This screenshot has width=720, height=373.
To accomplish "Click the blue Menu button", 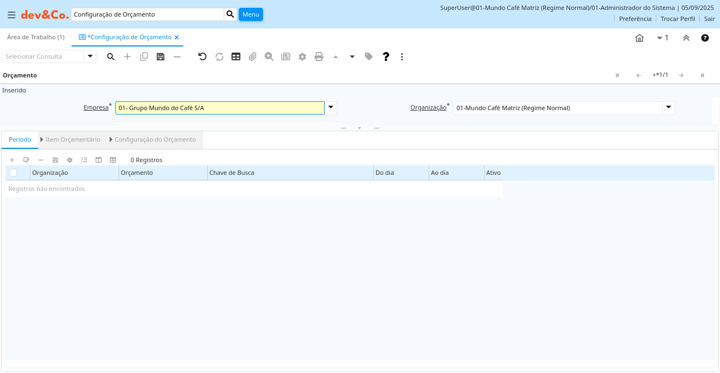I will pyautogui.click(x=250, y=14).
